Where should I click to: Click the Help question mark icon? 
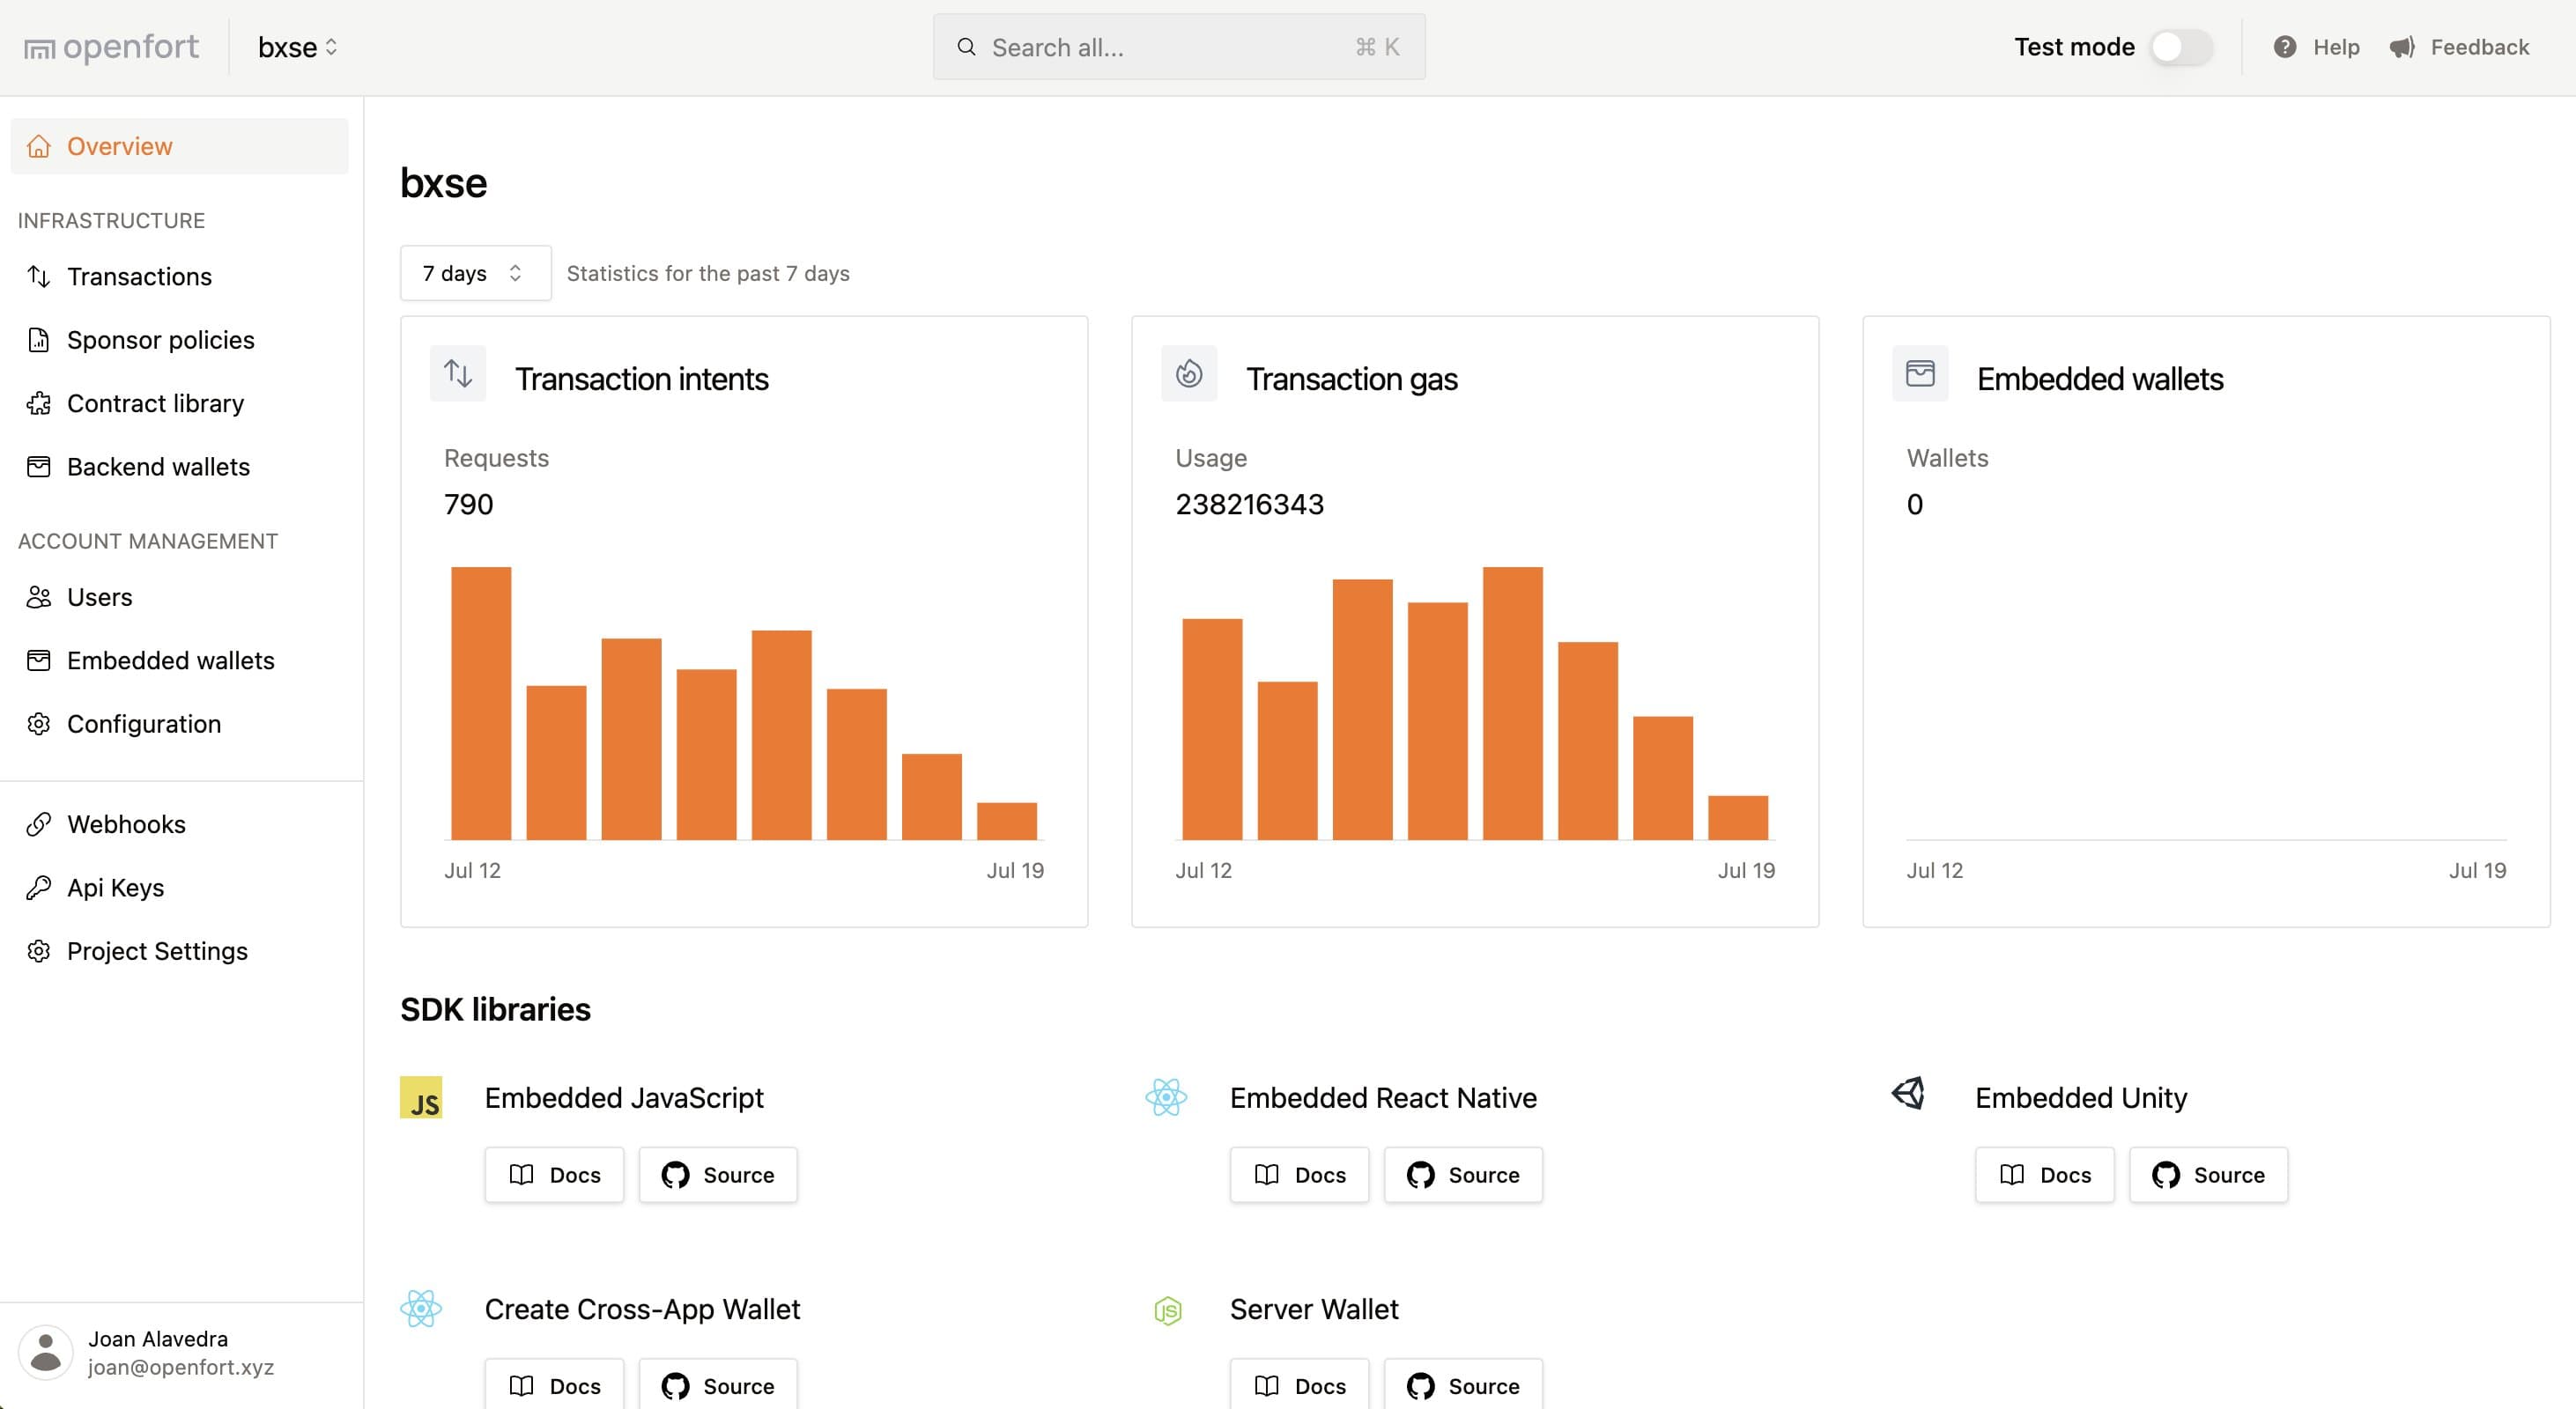pos(2285,47)
